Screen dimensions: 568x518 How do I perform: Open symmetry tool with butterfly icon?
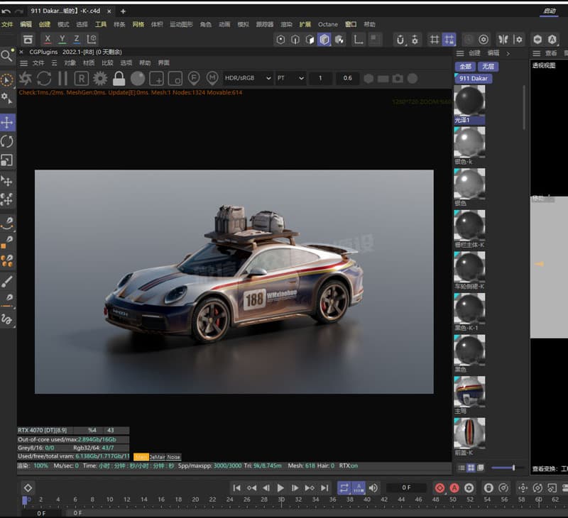[x=503, y=40]
